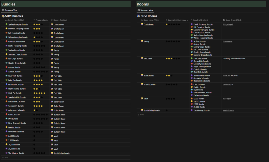Click the Bundles (Relation) arrow icon
The width and height of the screenshot is (269, 162).
tap(191, 20)
